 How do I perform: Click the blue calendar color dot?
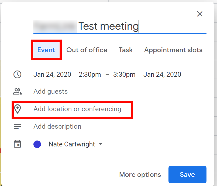(x=37, y=144)
